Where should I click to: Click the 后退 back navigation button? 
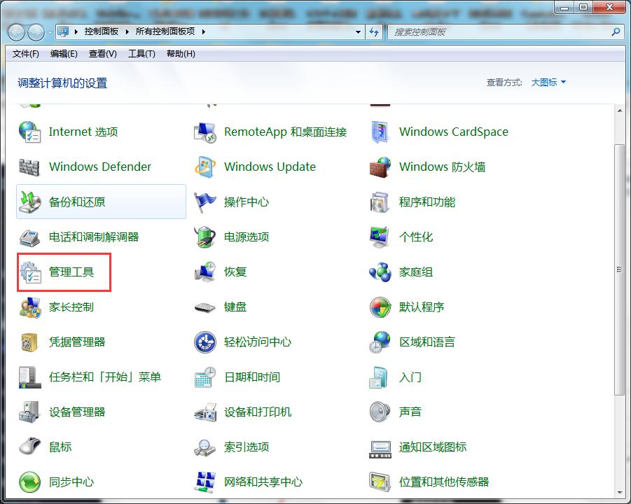click(x=15, y=31)
